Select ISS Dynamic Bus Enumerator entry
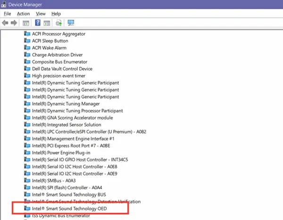 pyautogui.click(x=61, y=216)
